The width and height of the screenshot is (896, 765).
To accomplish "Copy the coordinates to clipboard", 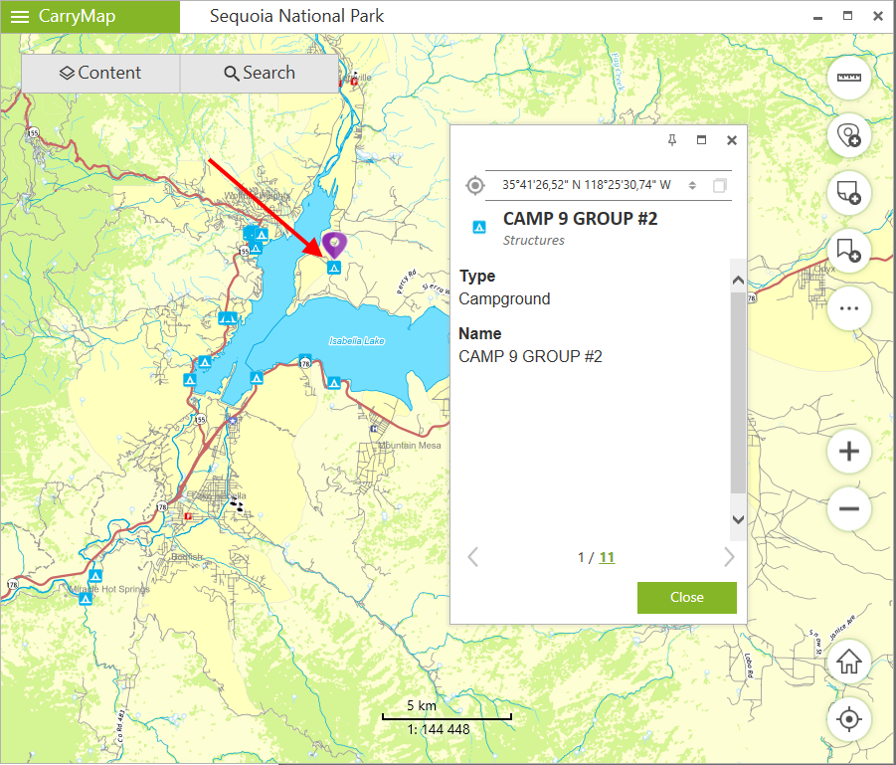I will [x=720, y=186].
